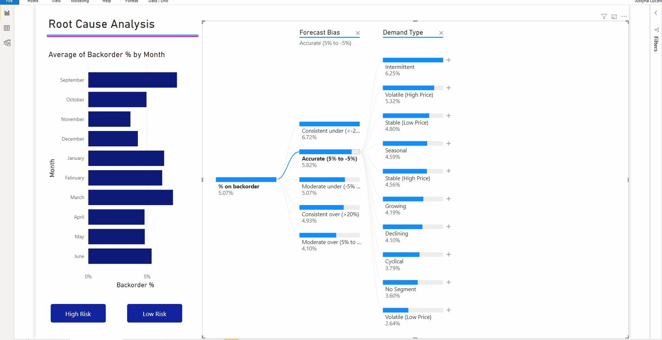Expand the Intermittent node
The height and width of the screenshot is (340, 662).
click(448, 60)
